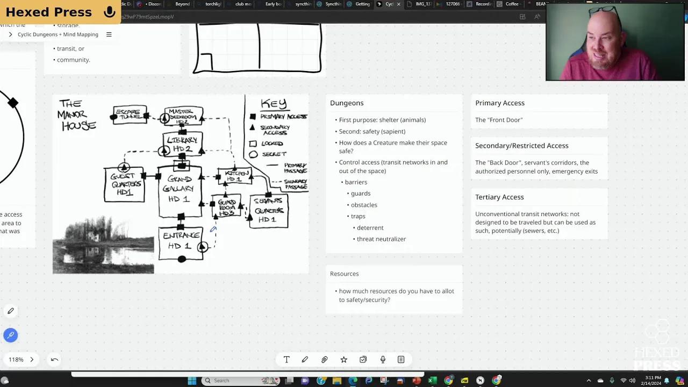Start a voice recording with the microphone tool
This screenshot has width=688, height=387.
coord(382,359)
